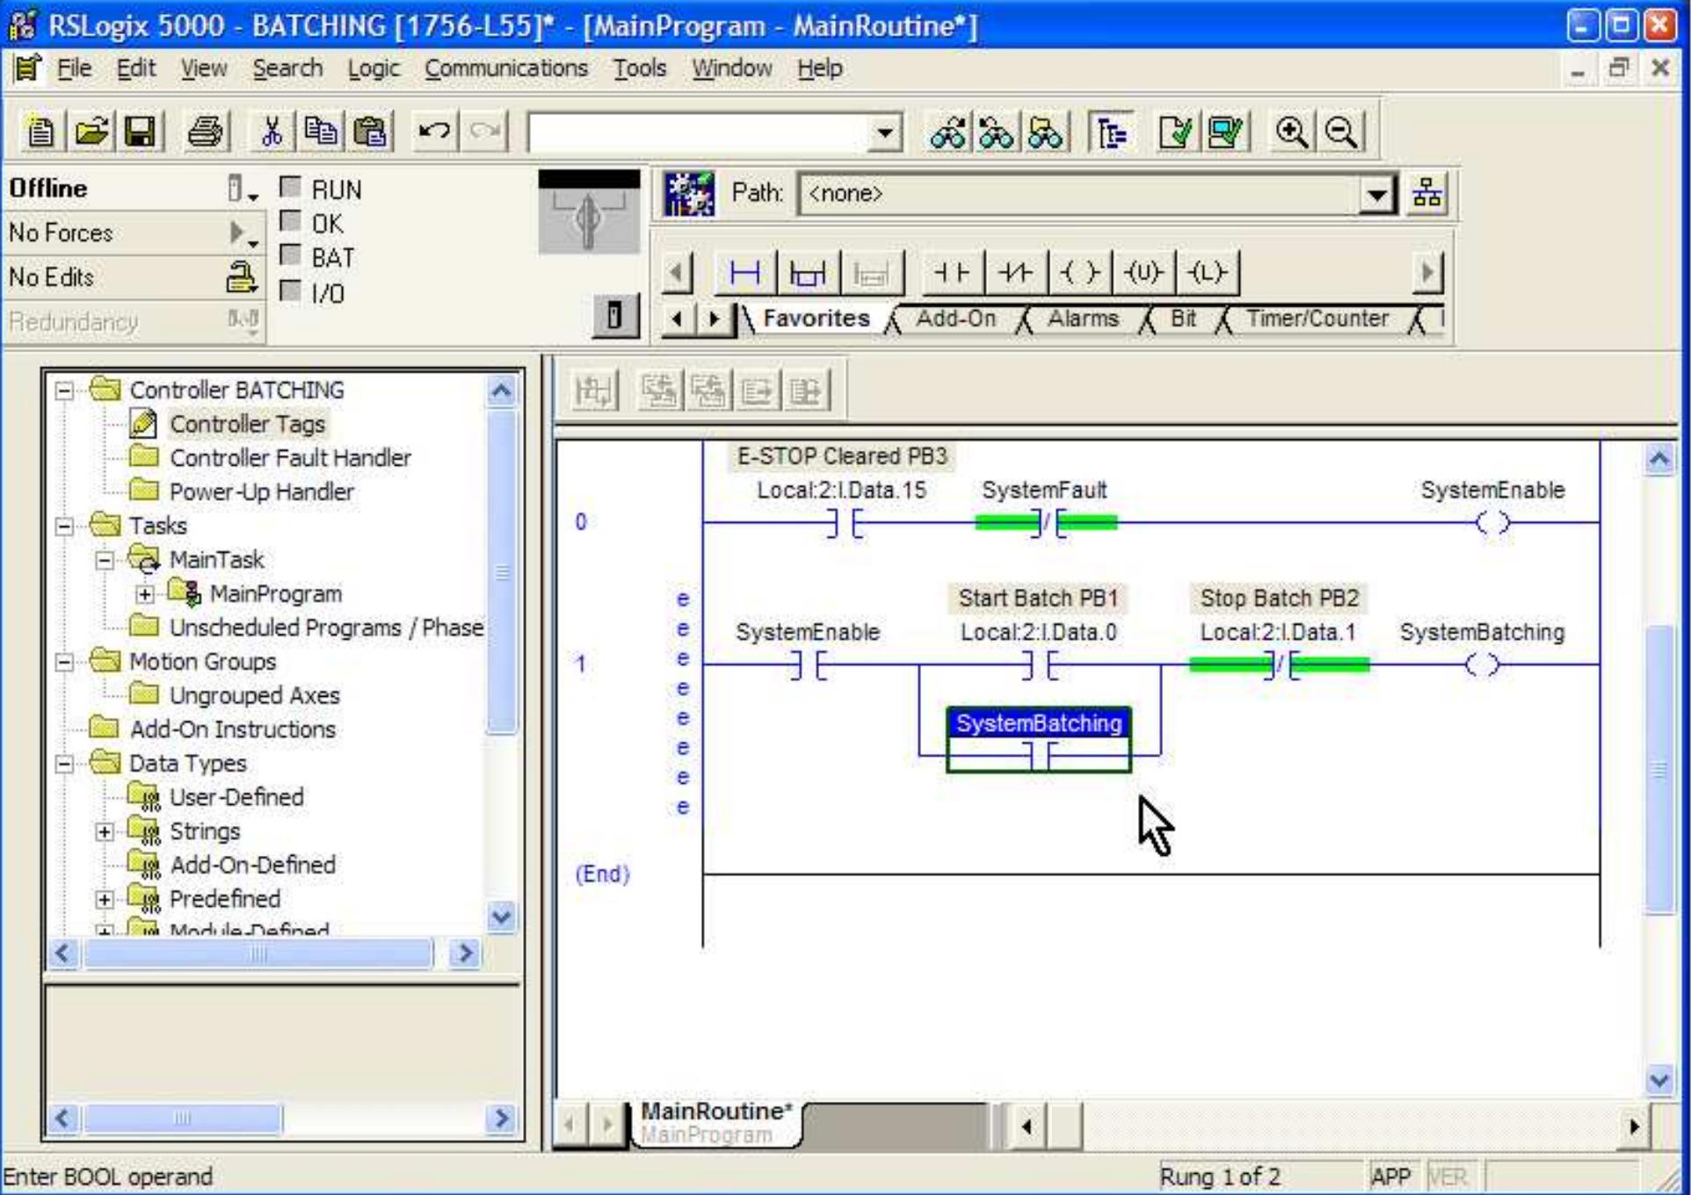Open the Path selection dropdown
The height and width of the screenshot is (1195, 1691).
(1377, 195)
